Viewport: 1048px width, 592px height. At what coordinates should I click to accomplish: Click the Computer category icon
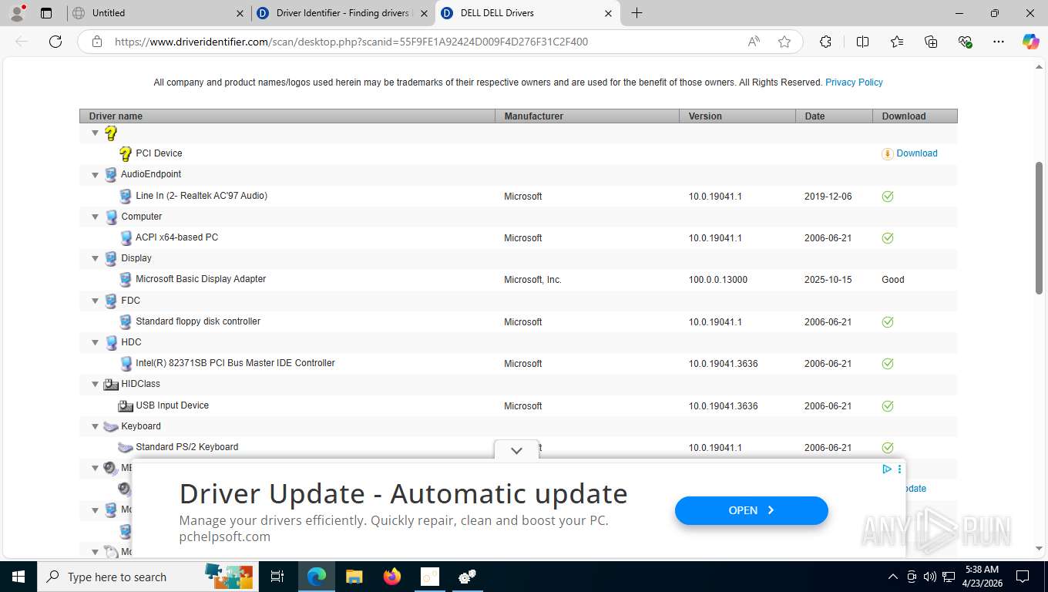click(x=111, y=217)
